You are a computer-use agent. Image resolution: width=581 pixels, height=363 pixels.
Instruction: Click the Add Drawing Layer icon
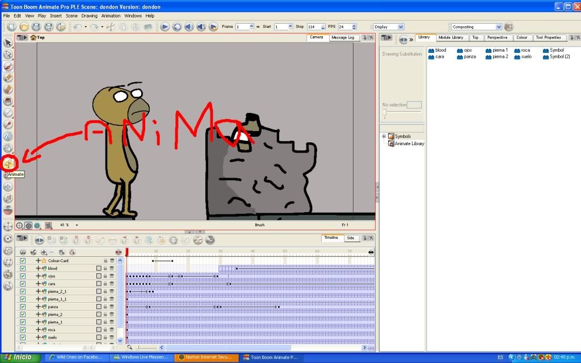click(x=62, y=252)
